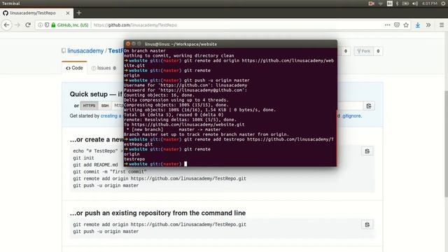Fork the repository
This screenshot has width=448, height=252.
(x=364, y=51)
